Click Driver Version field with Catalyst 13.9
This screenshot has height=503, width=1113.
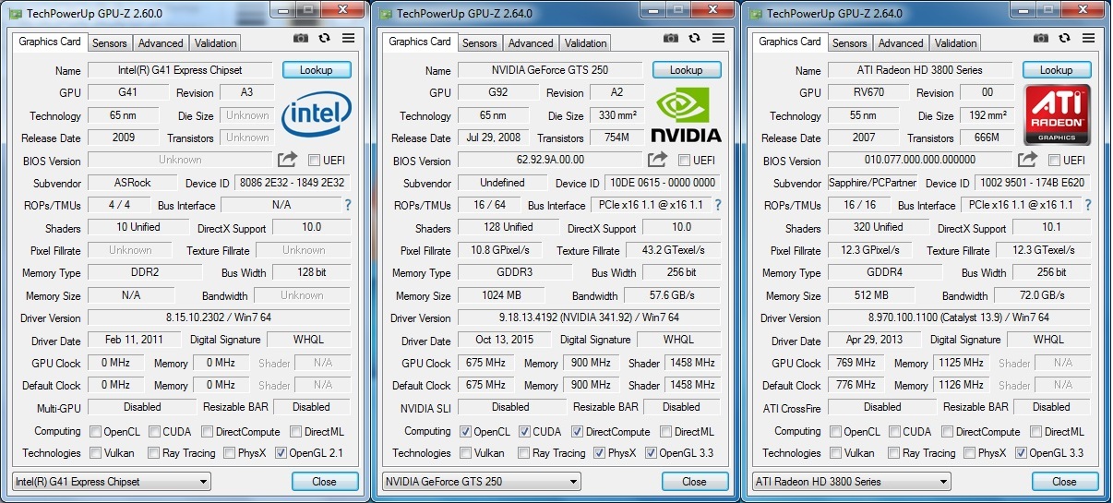(x=959, y=317)
